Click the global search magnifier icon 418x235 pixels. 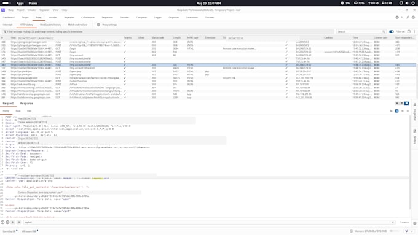pos(408,17)
